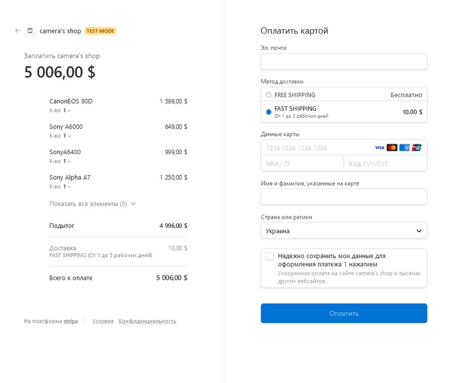The height and width of the screenshot is (383, 463).
Task: Click the back arrow icon
Action: (x=18, y=30)
